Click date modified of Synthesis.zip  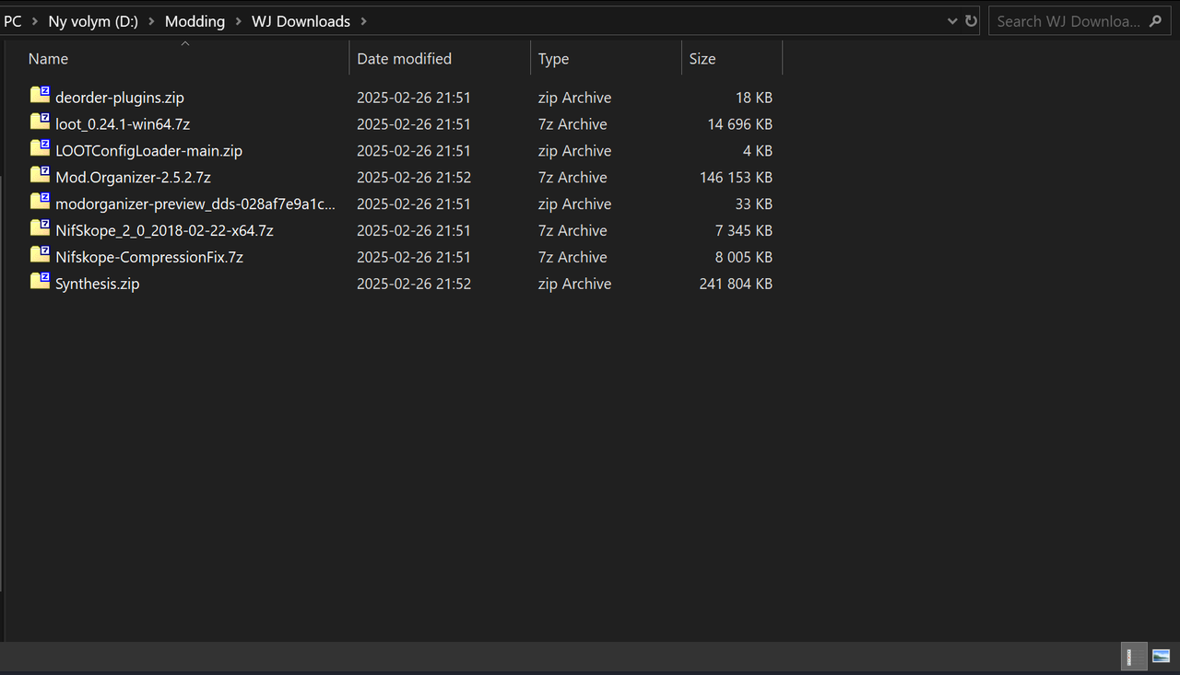click(414, 285)
